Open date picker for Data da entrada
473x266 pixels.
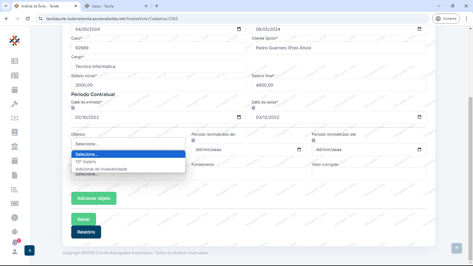(239, 117)
